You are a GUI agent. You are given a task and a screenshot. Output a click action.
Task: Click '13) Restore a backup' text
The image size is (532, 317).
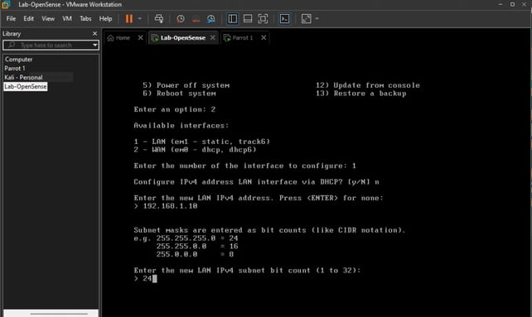(x=361, y=94)
